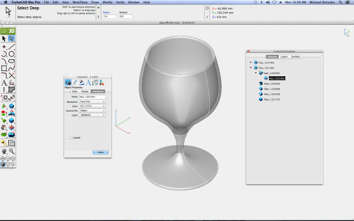Switch to 2D mode toggle

pyautogui.click(x=4, y=30)
